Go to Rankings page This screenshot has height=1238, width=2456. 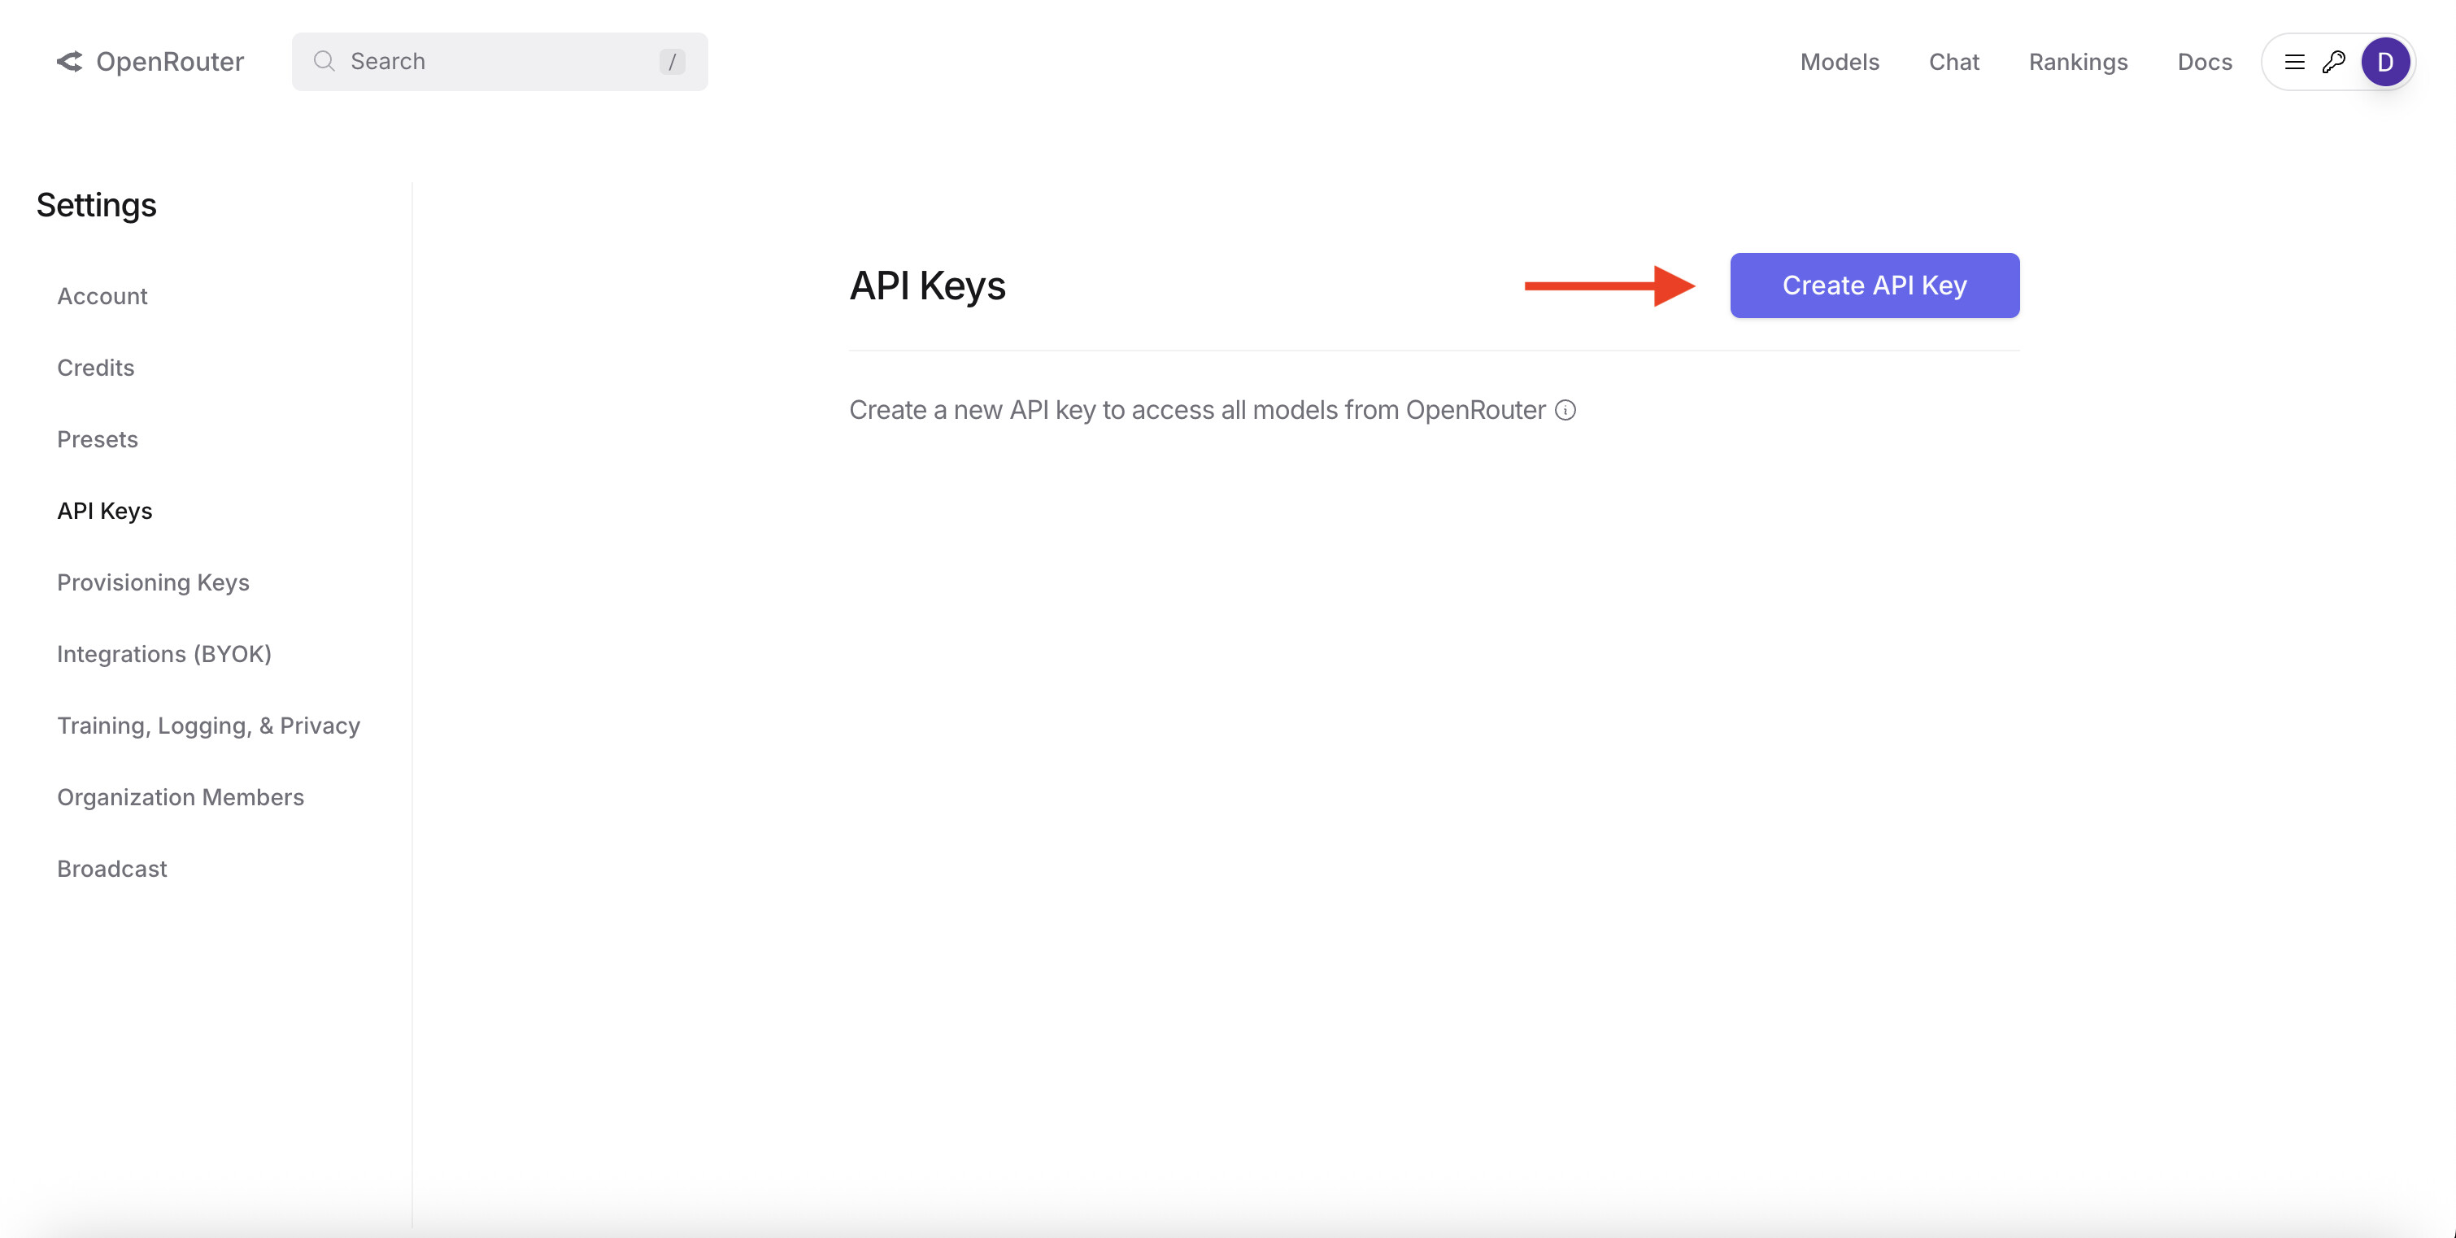coord(2078,62)
